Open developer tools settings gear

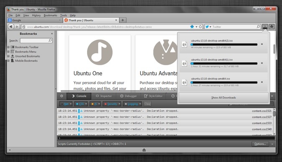62,96
